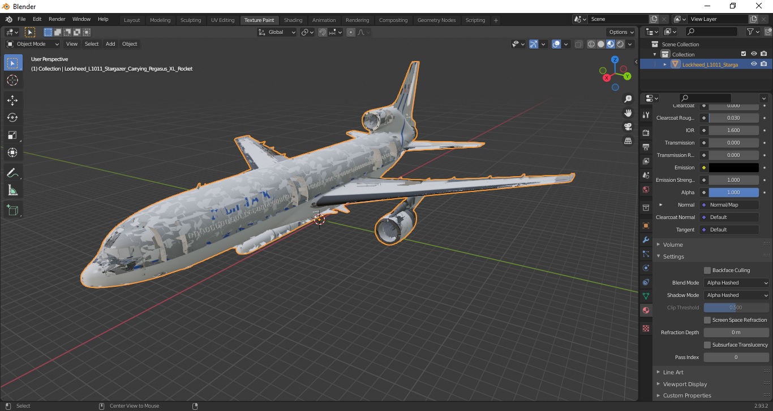Screen dimensions: 773x411
Task: Open the Geometry Nodes workspace tab
Action: tap(436, 20)
